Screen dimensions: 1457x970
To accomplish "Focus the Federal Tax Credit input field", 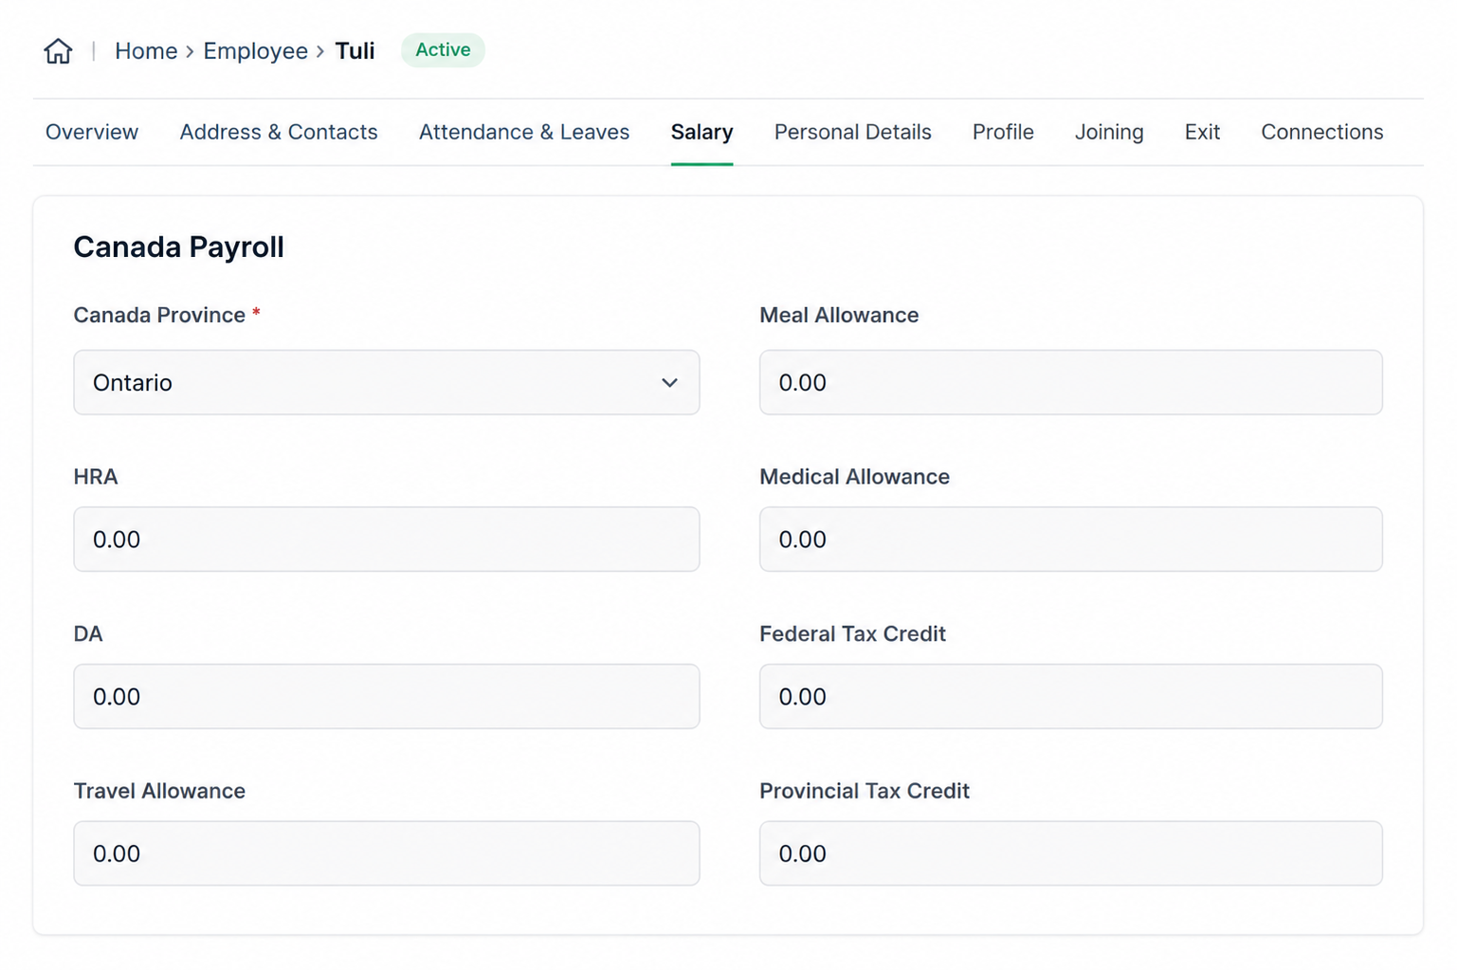I will [x=1070, y=696].
